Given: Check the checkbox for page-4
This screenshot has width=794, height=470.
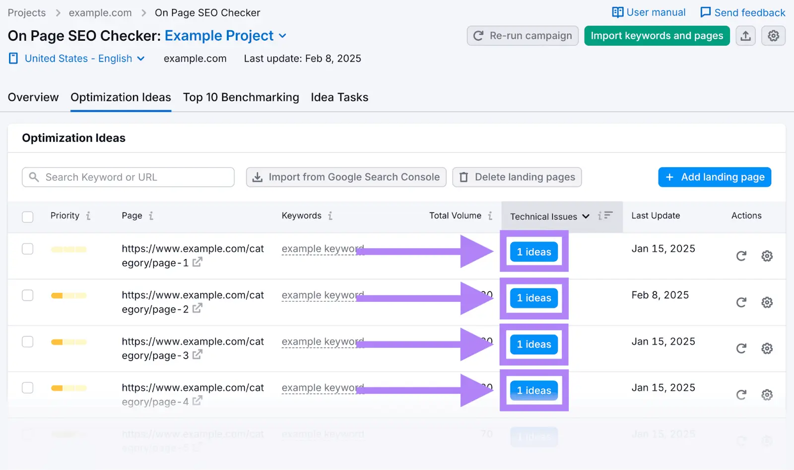Looking at the screenshot, I should (x=27, y=388).
